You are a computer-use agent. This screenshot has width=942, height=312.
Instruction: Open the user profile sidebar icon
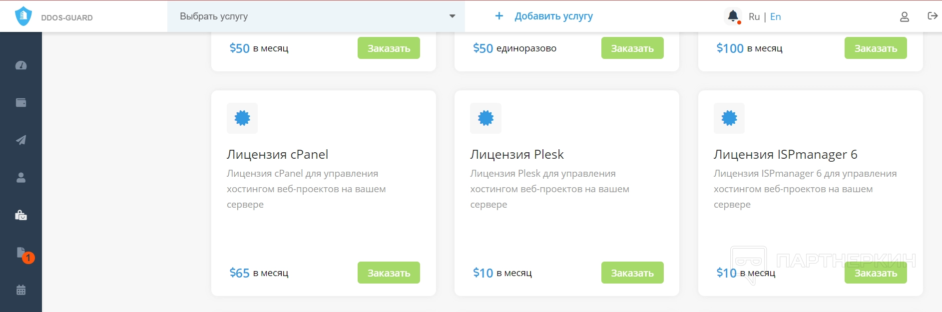21,178
